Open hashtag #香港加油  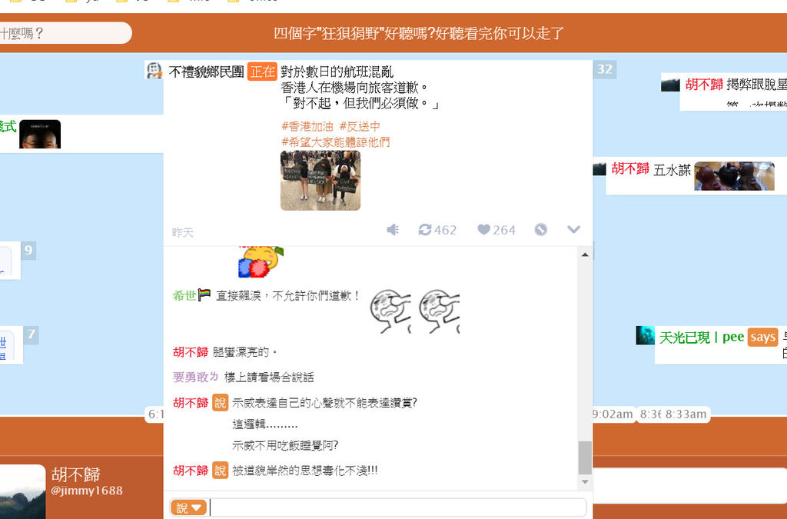(307, 126)
